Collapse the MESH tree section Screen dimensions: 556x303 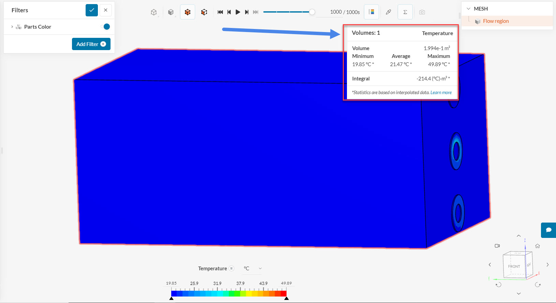point(468,9)
